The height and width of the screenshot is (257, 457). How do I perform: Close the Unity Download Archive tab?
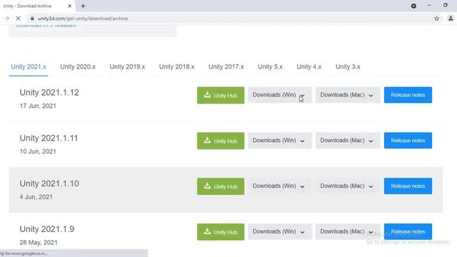pyautogui.click(x=70, y=6)
